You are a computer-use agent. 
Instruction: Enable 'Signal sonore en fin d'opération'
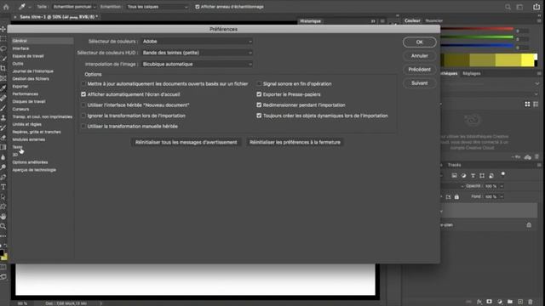259,83
